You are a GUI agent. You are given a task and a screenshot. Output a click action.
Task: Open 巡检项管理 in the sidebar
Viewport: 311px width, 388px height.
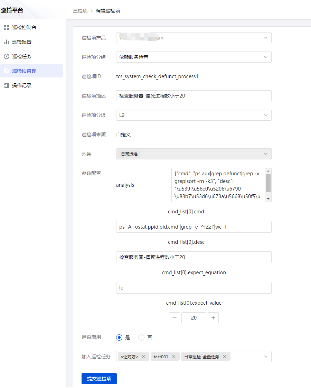(24, 71)
